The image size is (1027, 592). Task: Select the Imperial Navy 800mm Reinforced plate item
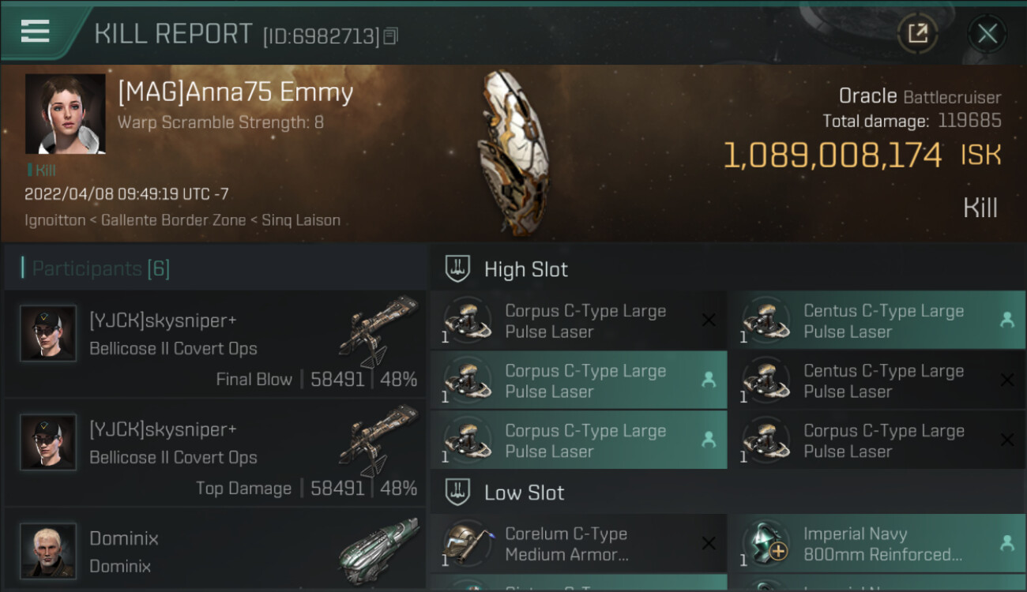click(876, 544)
